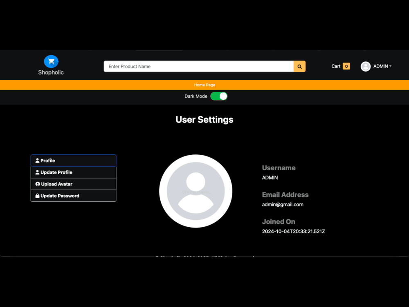Click the person icon beside Update Profile
Viewport: 409px width, 307px height.
pos(37,172)
